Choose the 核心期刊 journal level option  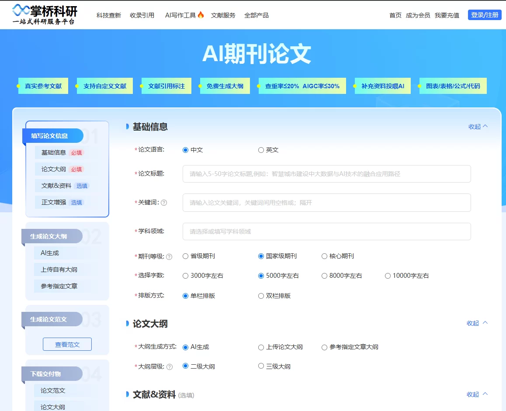324,256
